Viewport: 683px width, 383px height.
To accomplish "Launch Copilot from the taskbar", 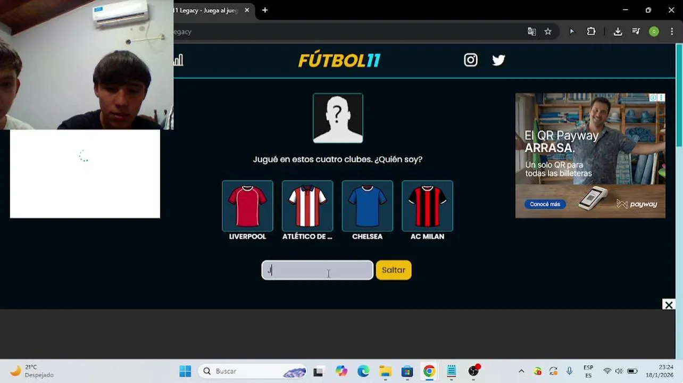I will click(x=341, y=371).
